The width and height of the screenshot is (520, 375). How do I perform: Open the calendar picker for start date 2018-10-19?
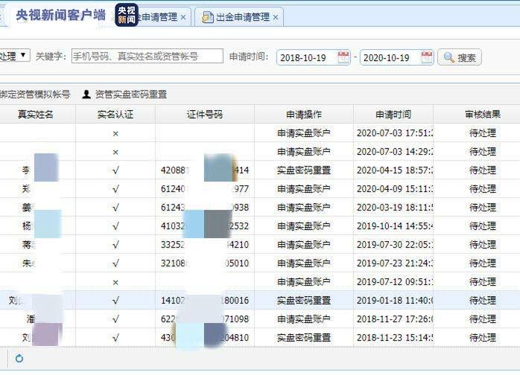(x=343, y=57)
